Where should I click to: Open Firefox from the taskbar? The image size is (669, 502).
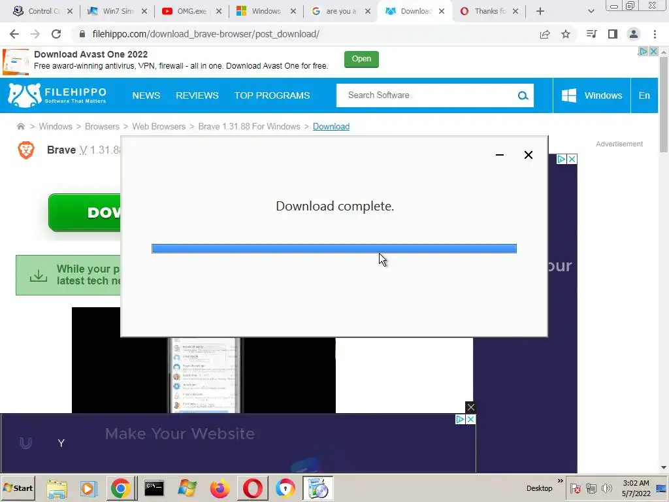click(x=220, y=488)
